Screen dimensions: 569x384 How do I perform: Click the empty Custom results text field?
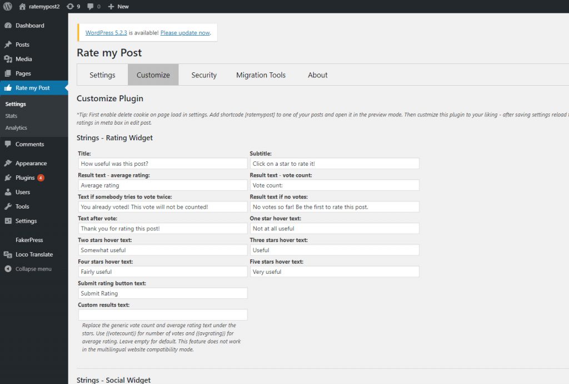pyautogui.click(x=163, y=314)
